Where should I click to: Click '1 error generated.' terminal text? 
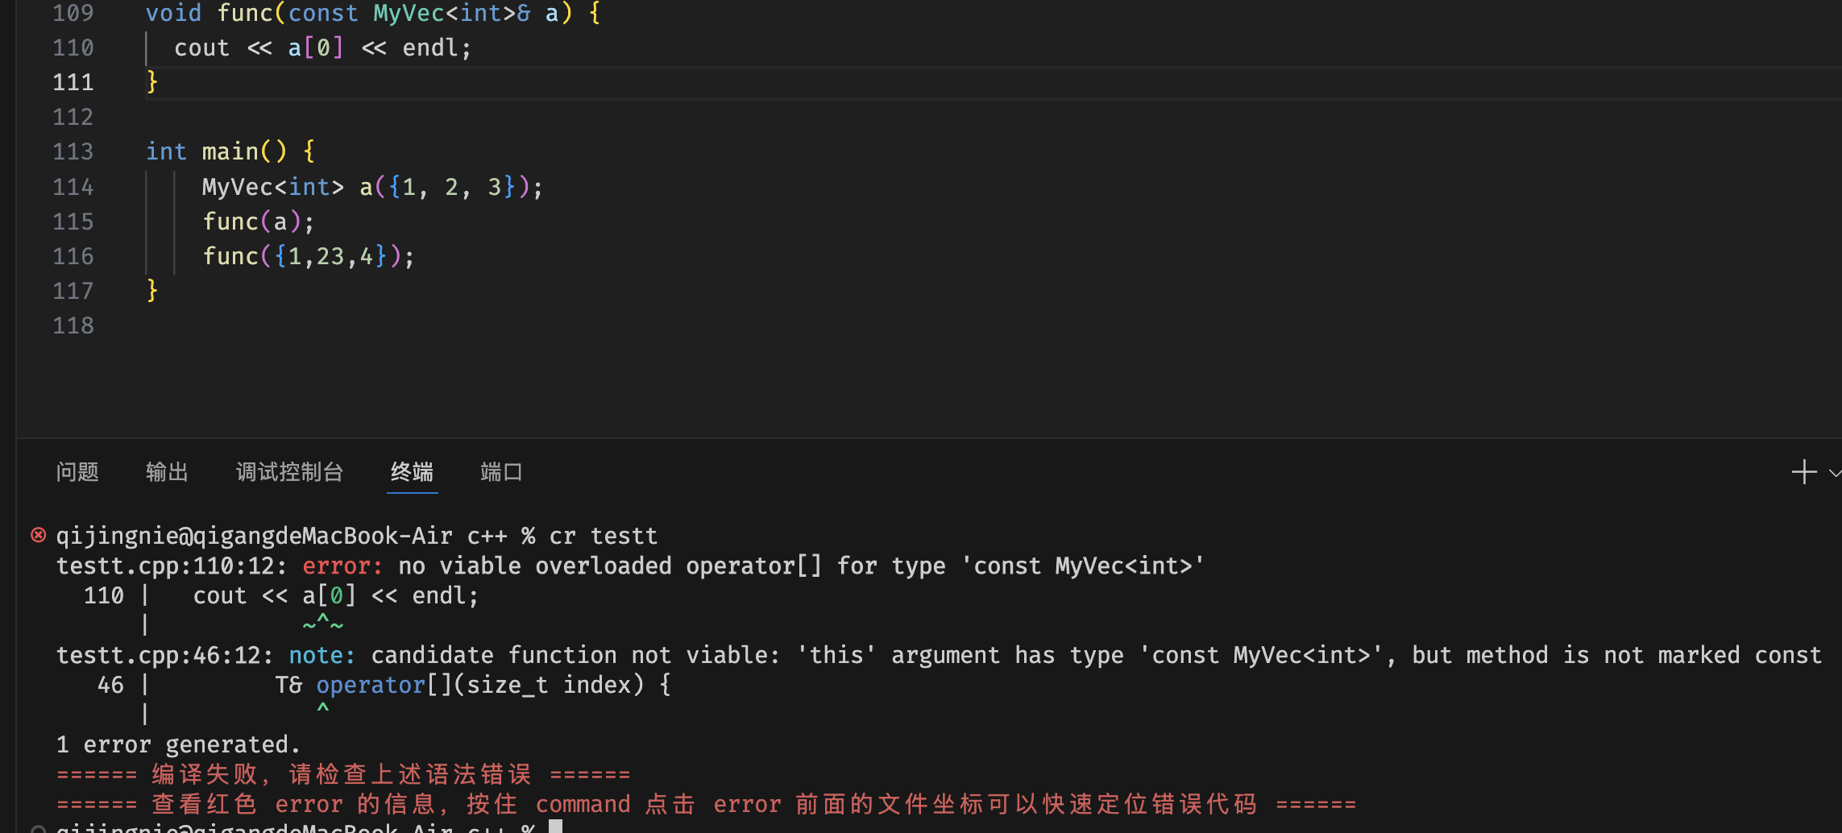coord(178,744)
